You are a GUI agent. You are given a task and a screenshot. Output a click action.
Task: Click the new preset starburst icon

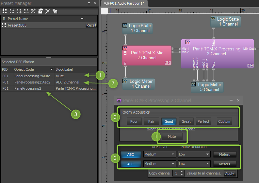5,11
